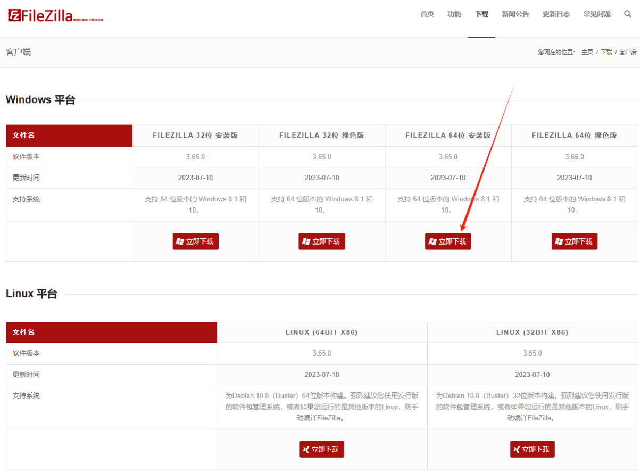Click supported system text under 32位 安装版

(x=195, y=205)
